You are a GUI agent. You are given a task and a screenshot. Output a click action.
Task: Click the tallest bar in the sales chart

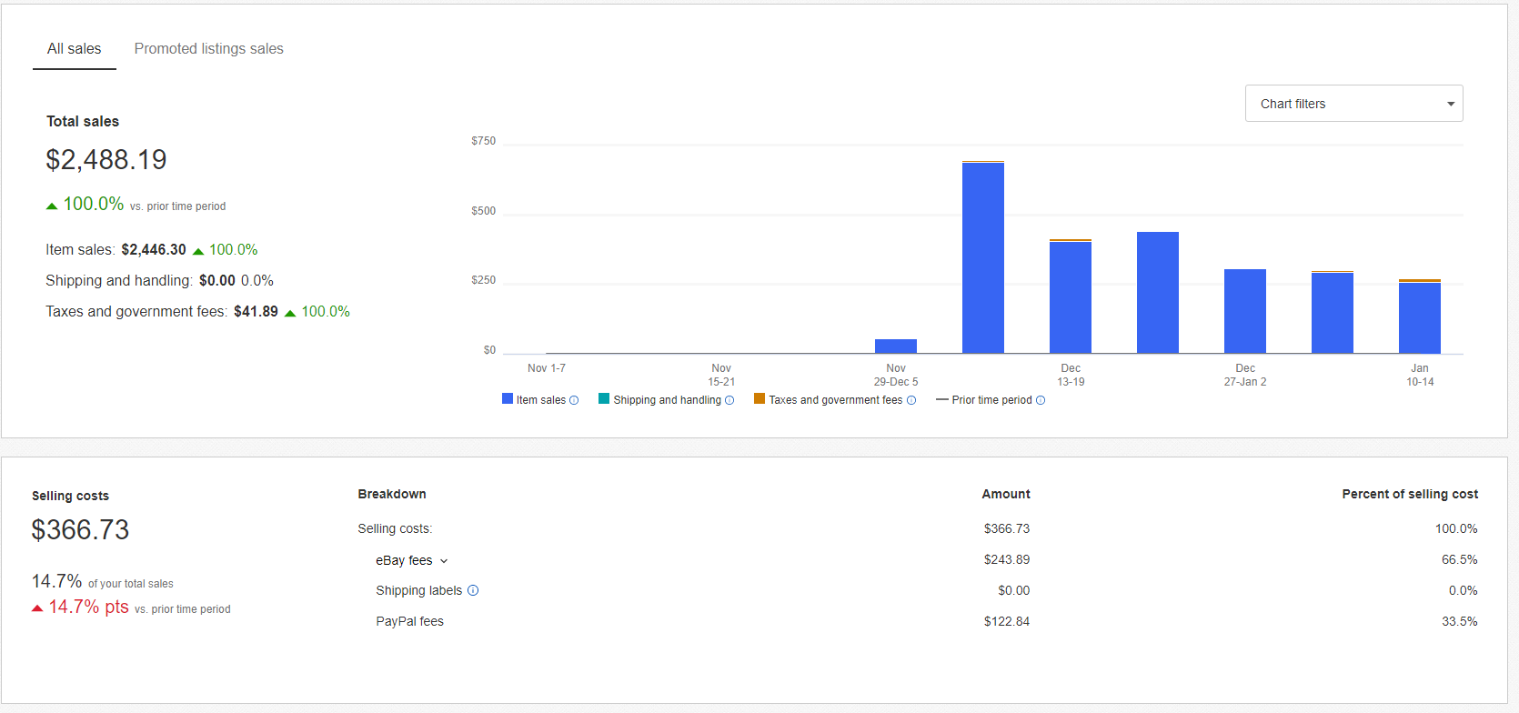pos(983,257)
